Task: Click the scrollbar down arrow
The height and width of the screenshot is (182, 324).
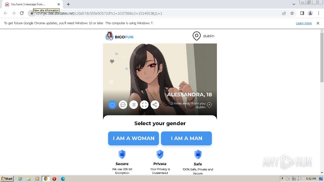Action: pos(322,173)
